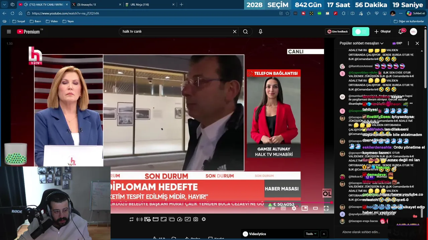The width and height of the screenshot is (428, 240).
Task: Switch to URL Ninja (116) tab
Action: (x=150, y=5)
